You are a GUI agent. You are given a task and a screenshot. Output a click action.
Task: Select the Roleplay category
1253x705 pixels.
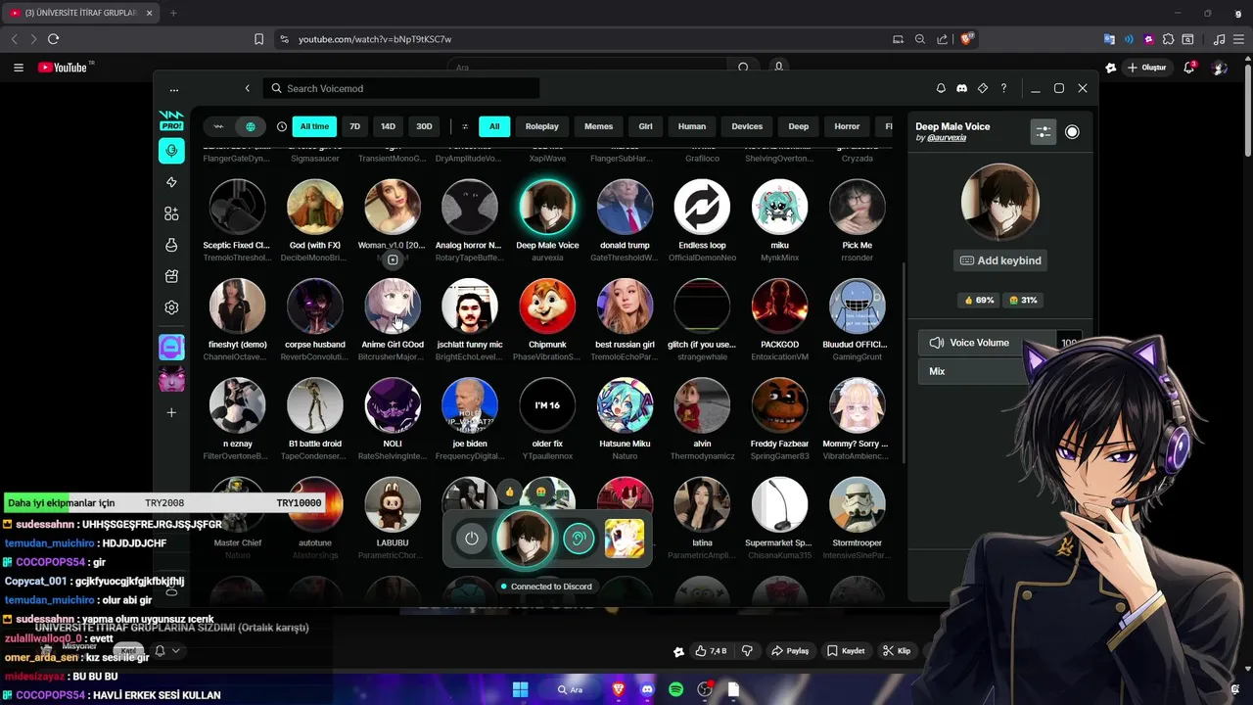541,126
